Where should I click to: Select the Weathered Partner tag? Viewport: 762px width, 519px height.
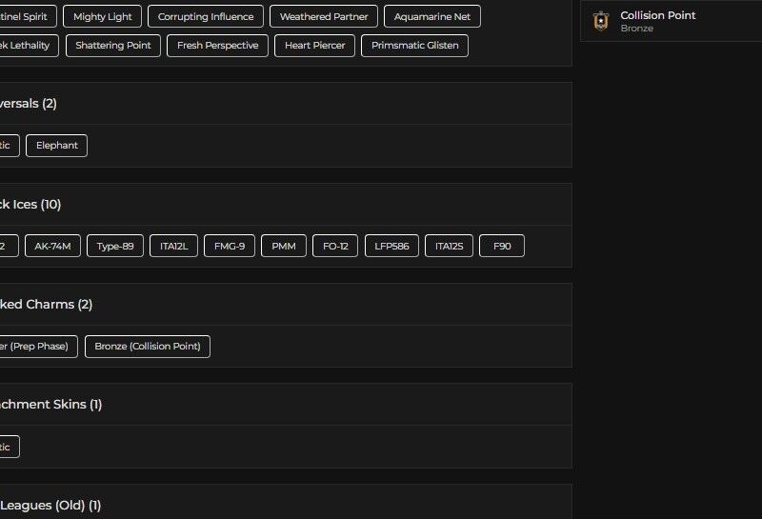click(324, 16)
